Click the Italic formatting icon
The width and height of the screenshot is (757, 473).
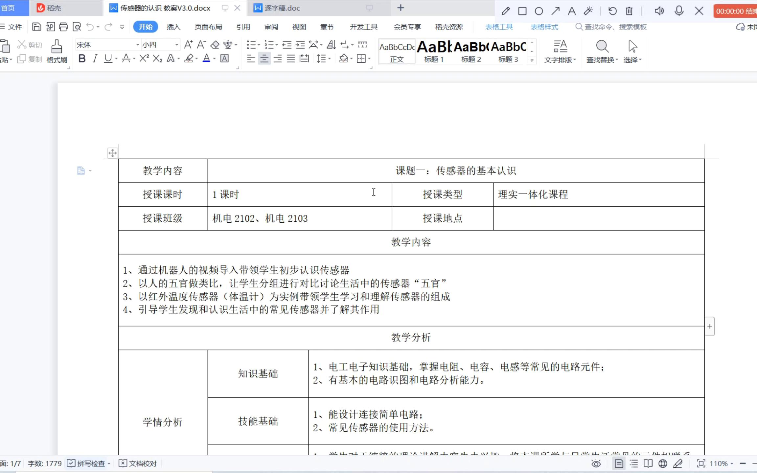tap(95, 58)
